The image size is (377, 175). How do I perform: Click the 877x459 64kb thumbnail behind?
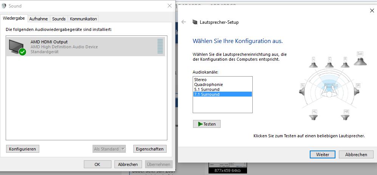pos(227,168)
